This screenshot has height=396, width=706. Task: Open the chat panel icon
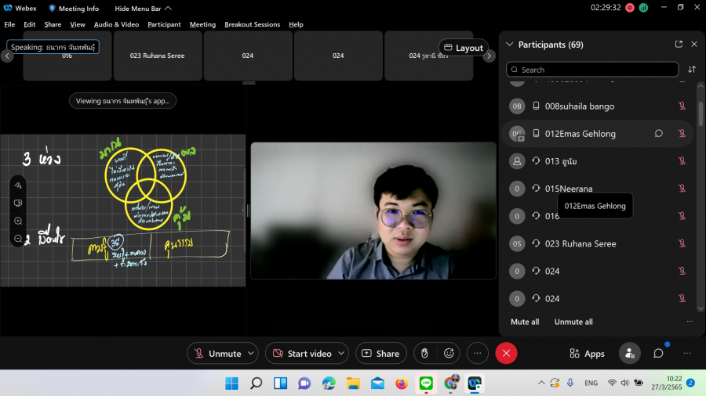659,354
